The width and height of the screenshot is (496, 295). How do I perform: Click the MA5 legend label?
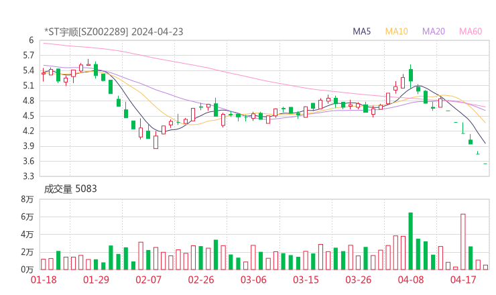(x=361, y=32)
